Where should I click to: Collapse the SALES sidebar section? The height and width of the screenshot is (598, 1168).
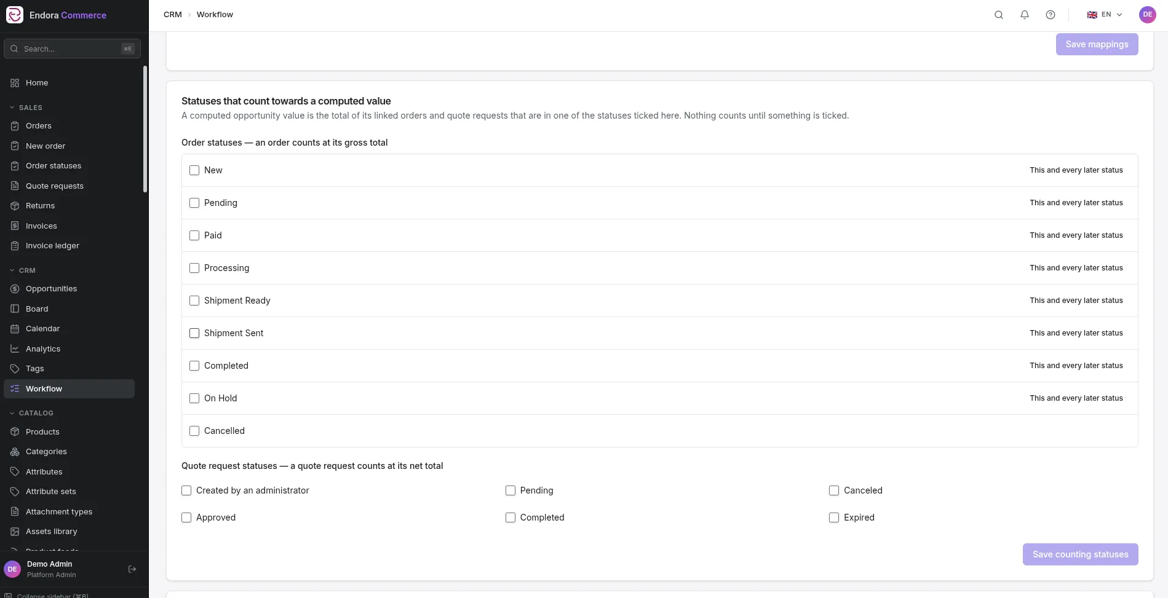click(26, 108)
